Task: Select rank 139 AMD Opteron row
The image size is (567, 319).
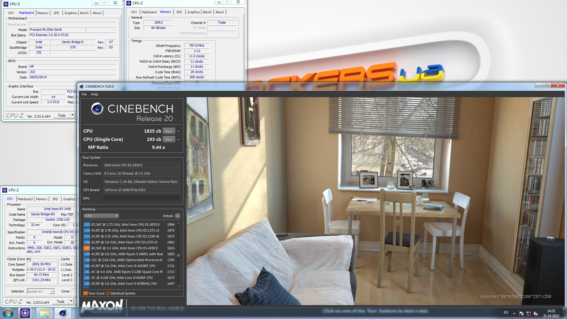Action: (x=129, y=260)
